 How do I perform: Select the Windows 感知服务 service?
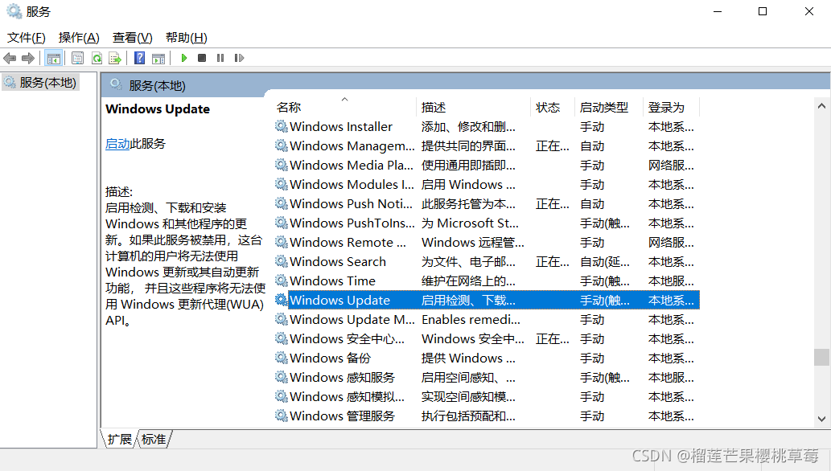click(343, 377)
